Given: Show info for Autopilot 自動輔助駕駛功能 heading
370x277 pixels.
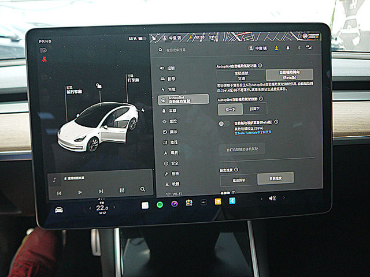Looking at the screenshot, I should click(x=260, y=65).
